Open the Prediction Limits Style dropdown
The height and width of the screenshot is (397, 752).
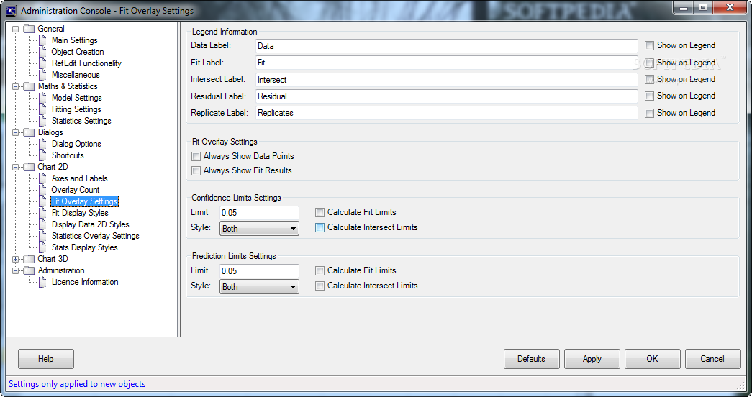tap(259, 287)
